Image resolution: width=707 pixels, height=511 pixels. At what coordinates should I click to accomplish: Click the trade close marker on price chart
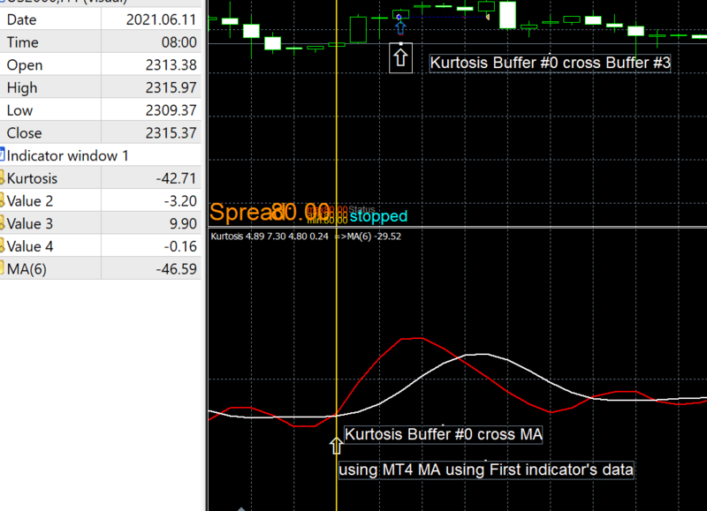488,17
